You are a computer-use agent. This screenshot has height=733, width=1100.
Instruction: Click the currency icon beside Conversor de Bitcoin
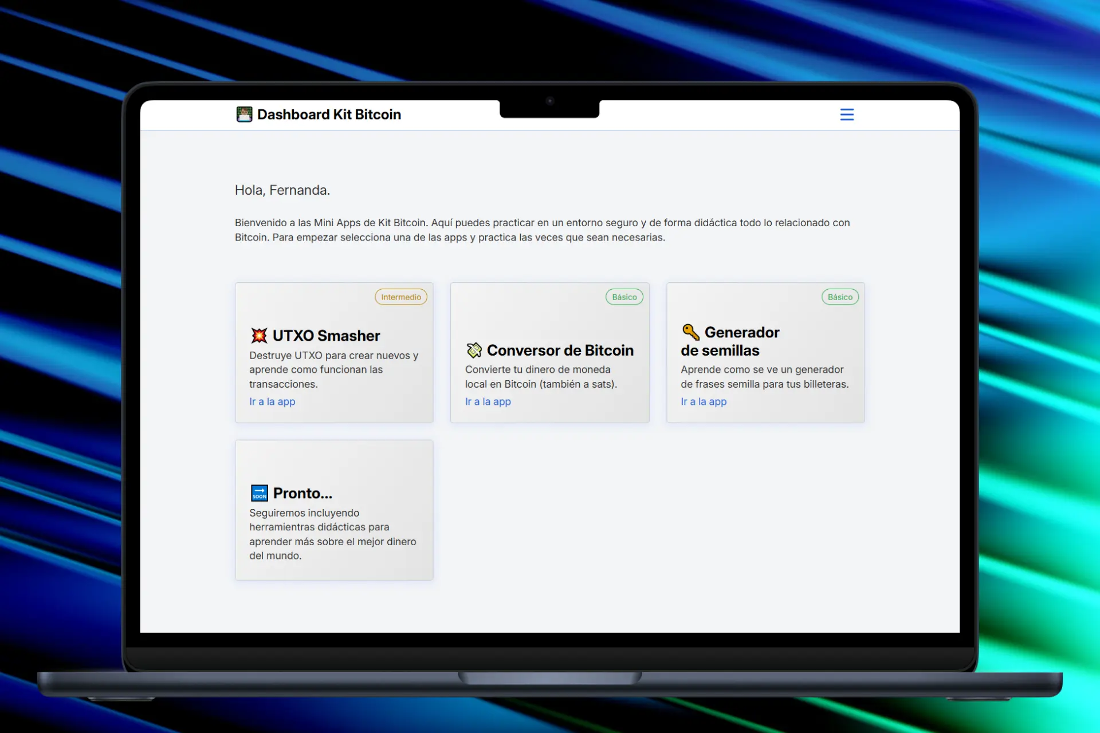[x=474, y=350]
